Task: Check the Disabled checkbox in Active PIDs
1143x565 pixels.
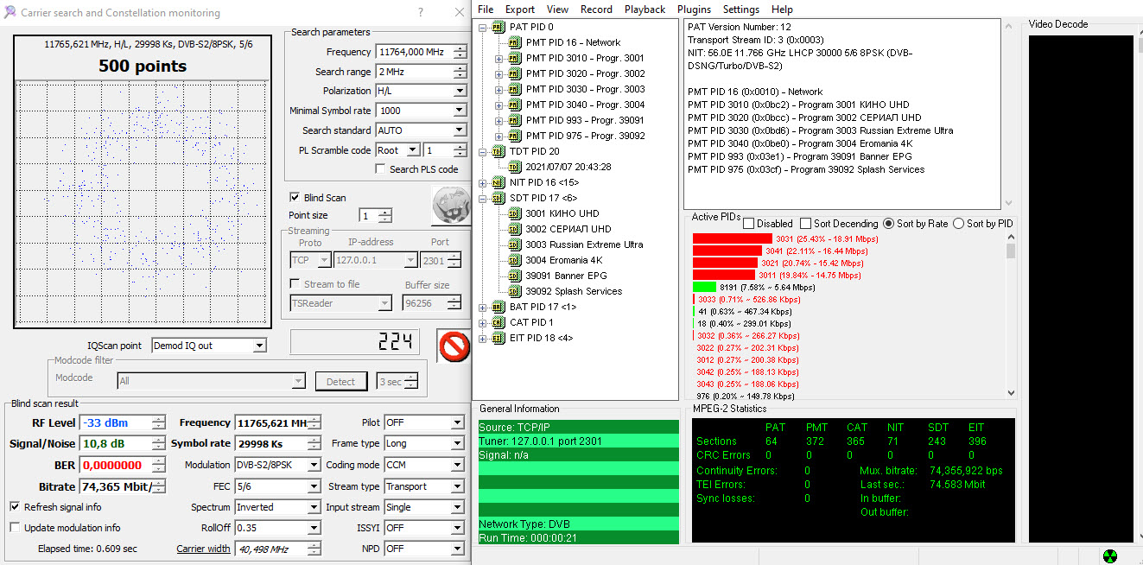Action: pyautogui.click(x=749, y=224)
